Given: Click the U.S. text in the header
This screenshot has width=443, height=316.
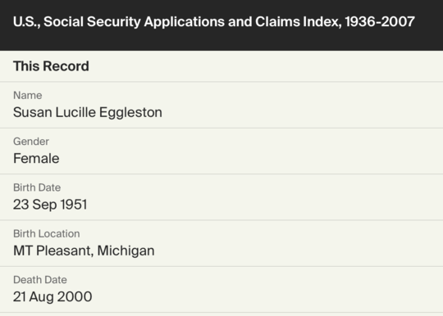Looking at the screenshot, I should pyautogui.click(x=27, y=22).
